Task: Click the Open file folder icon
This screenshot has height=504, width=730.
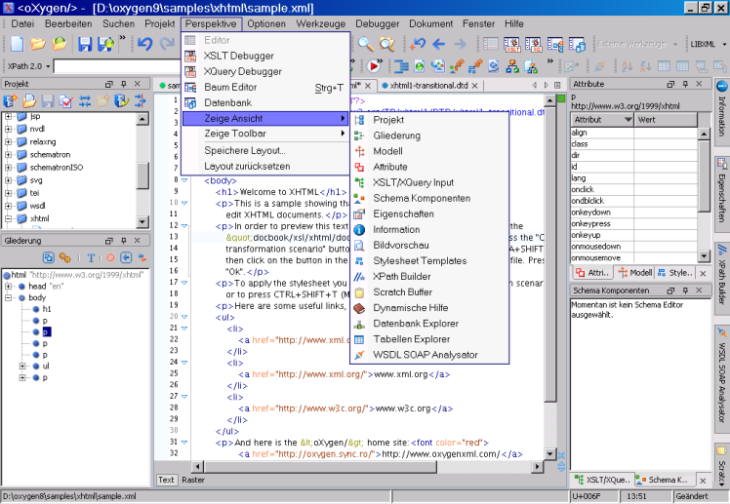Action: [x=38, y=44]
